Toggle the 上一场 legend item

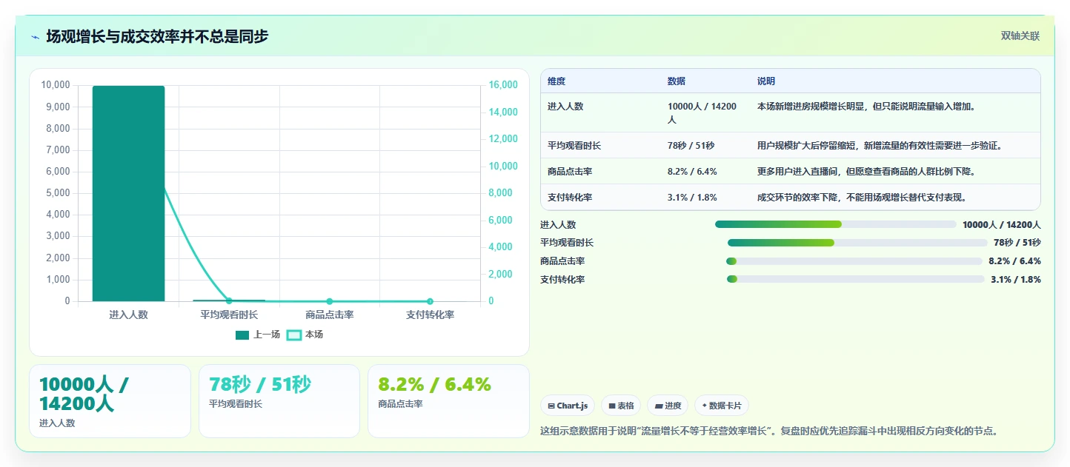[258, 335]
